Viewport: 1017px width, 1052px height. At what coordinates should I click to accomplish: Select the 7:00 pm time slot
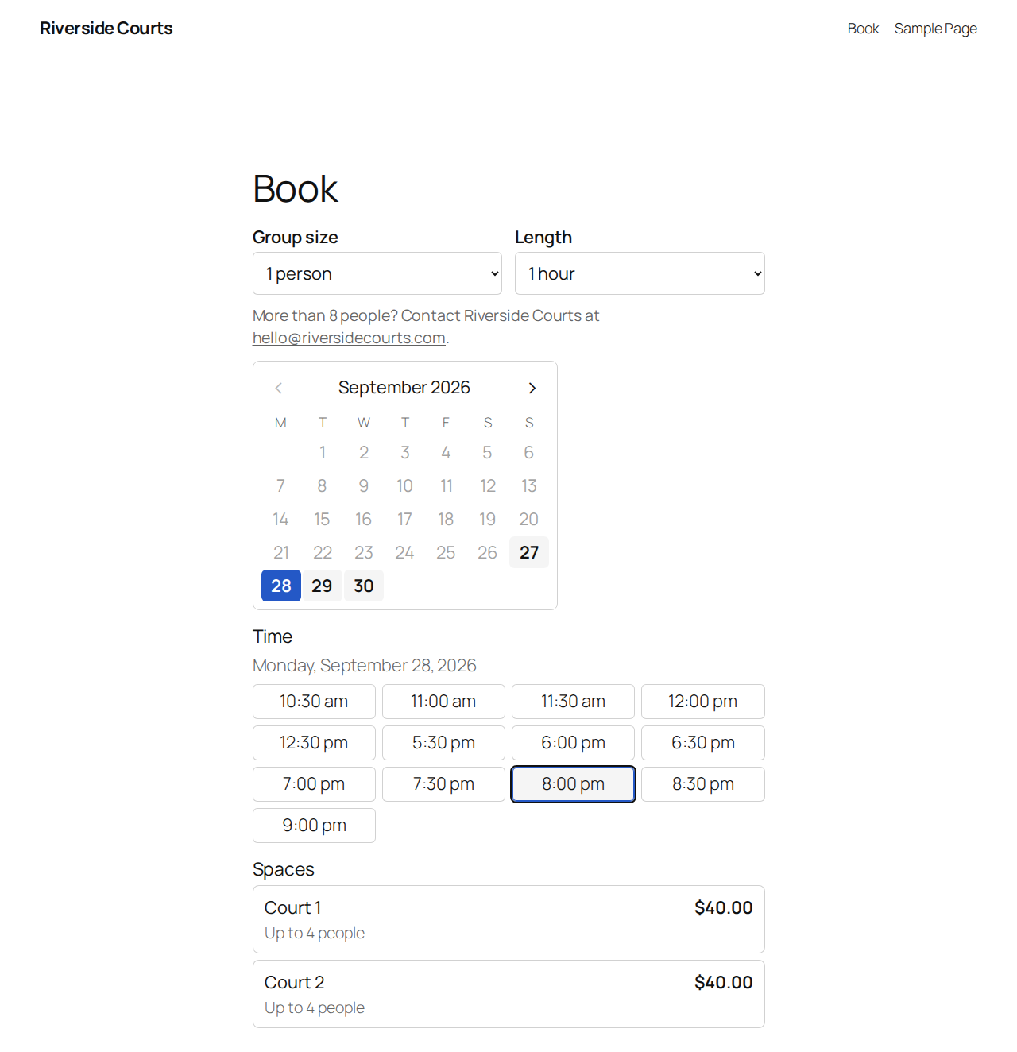(x=314, y=784)
